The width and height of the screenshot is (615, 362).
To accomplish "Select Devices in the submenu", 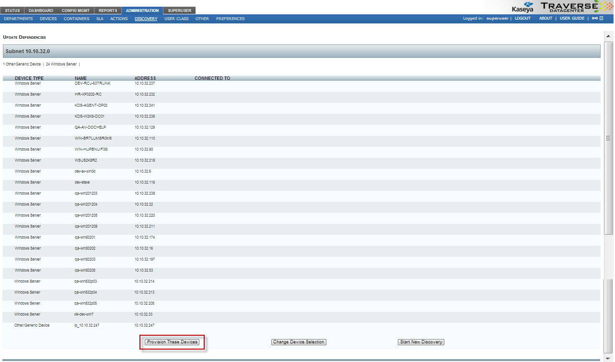I will point(48,19).
